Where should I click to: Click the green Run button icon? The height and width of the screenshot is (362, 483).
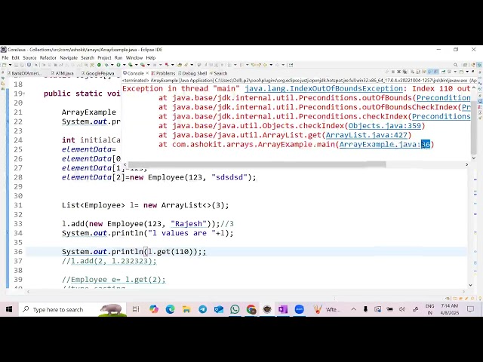[118, 65]
